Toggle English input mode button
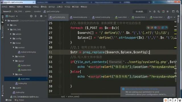Screen dimensions: 182x102 point(170,100)
